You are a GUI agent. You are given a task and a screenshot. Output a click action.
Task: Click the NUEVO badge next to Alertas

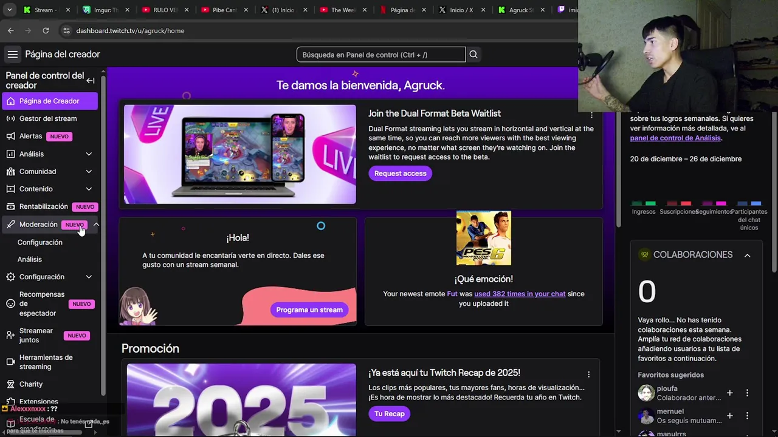(60, 137)
